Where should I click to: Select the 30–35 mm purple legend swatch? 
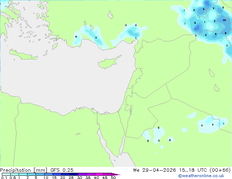(82, 174)
